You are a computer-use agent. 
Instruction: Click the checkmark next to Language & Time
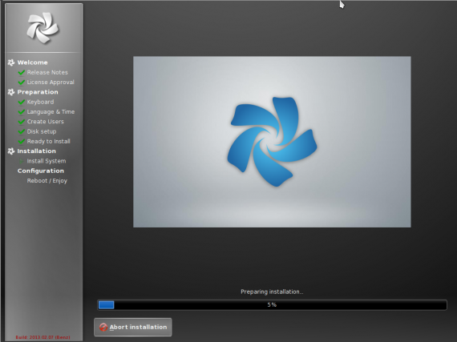coord(22,112)
